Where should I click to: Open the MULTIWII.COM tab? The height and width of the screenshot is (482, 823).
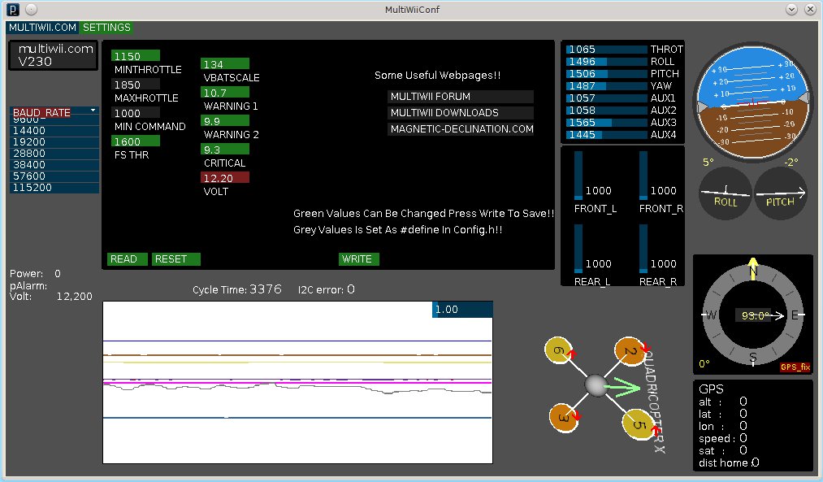[x=42, y=27]
